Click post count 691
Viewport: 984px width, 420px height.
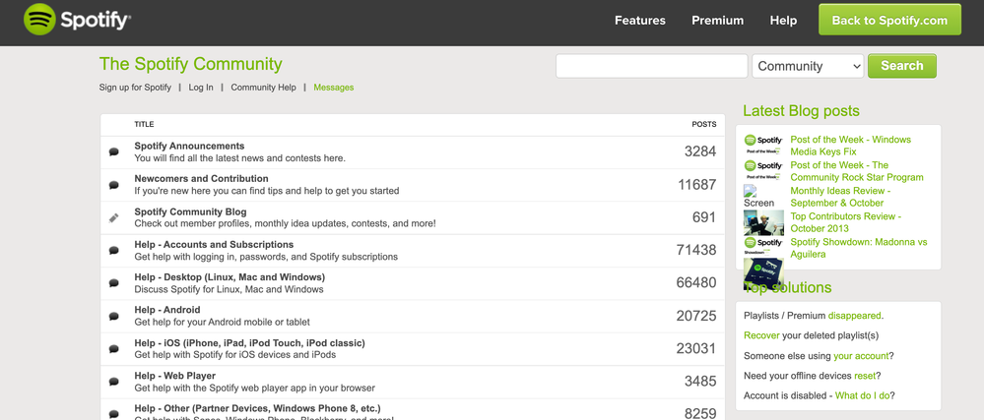click(x=704, y=217)
